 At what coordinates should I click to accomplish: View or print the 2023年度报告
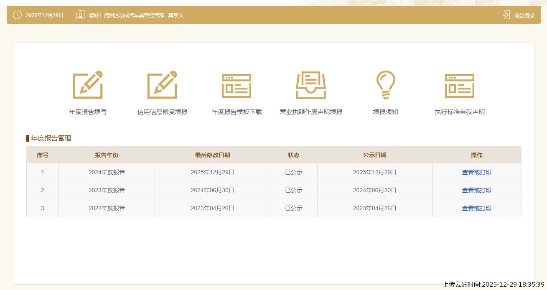(476, 190)
